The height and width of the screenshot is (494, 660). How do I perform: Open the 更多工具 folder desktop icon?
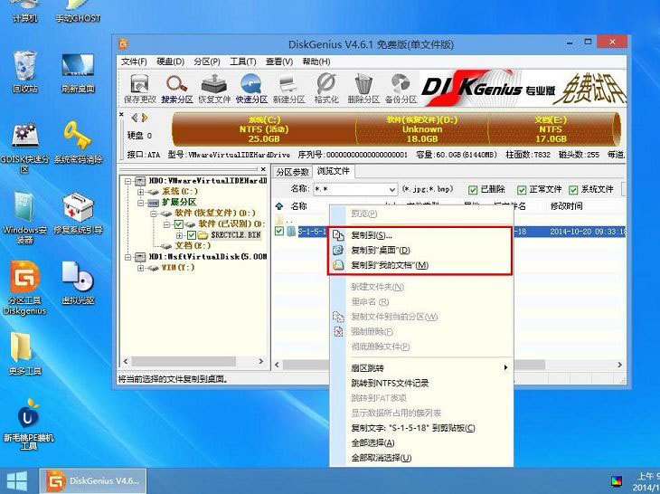click(24, 353)
